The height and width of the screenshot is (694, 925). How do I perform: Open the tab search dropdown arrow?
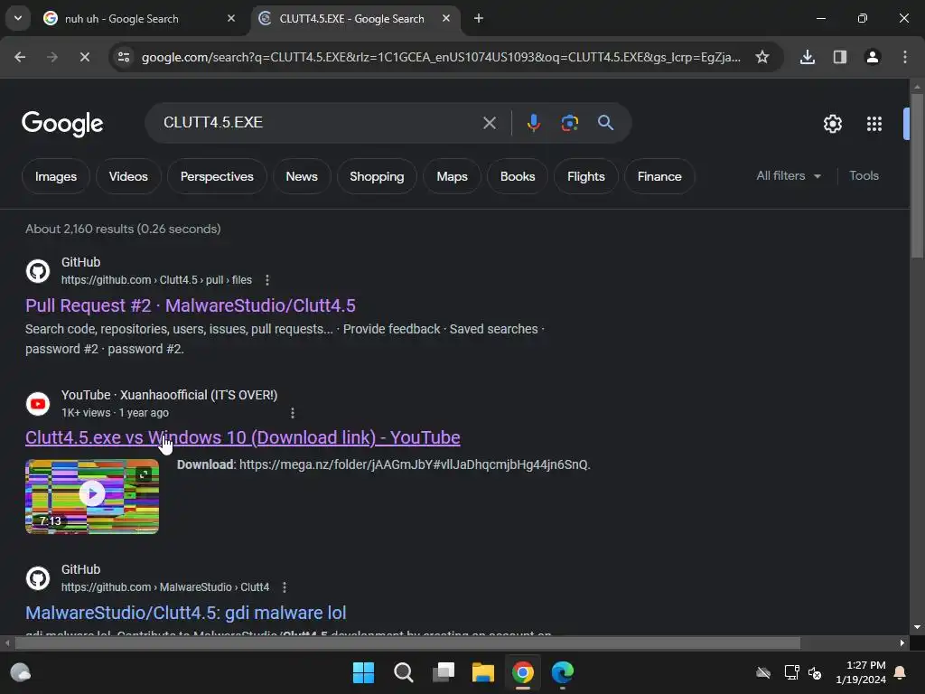pos(18,18)
